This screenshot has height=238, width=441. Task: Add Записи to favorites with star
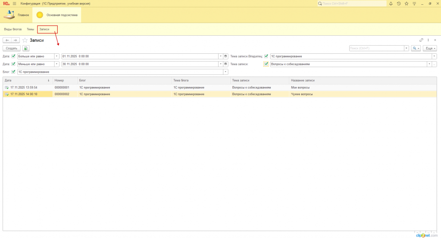[x=25, y=40]
